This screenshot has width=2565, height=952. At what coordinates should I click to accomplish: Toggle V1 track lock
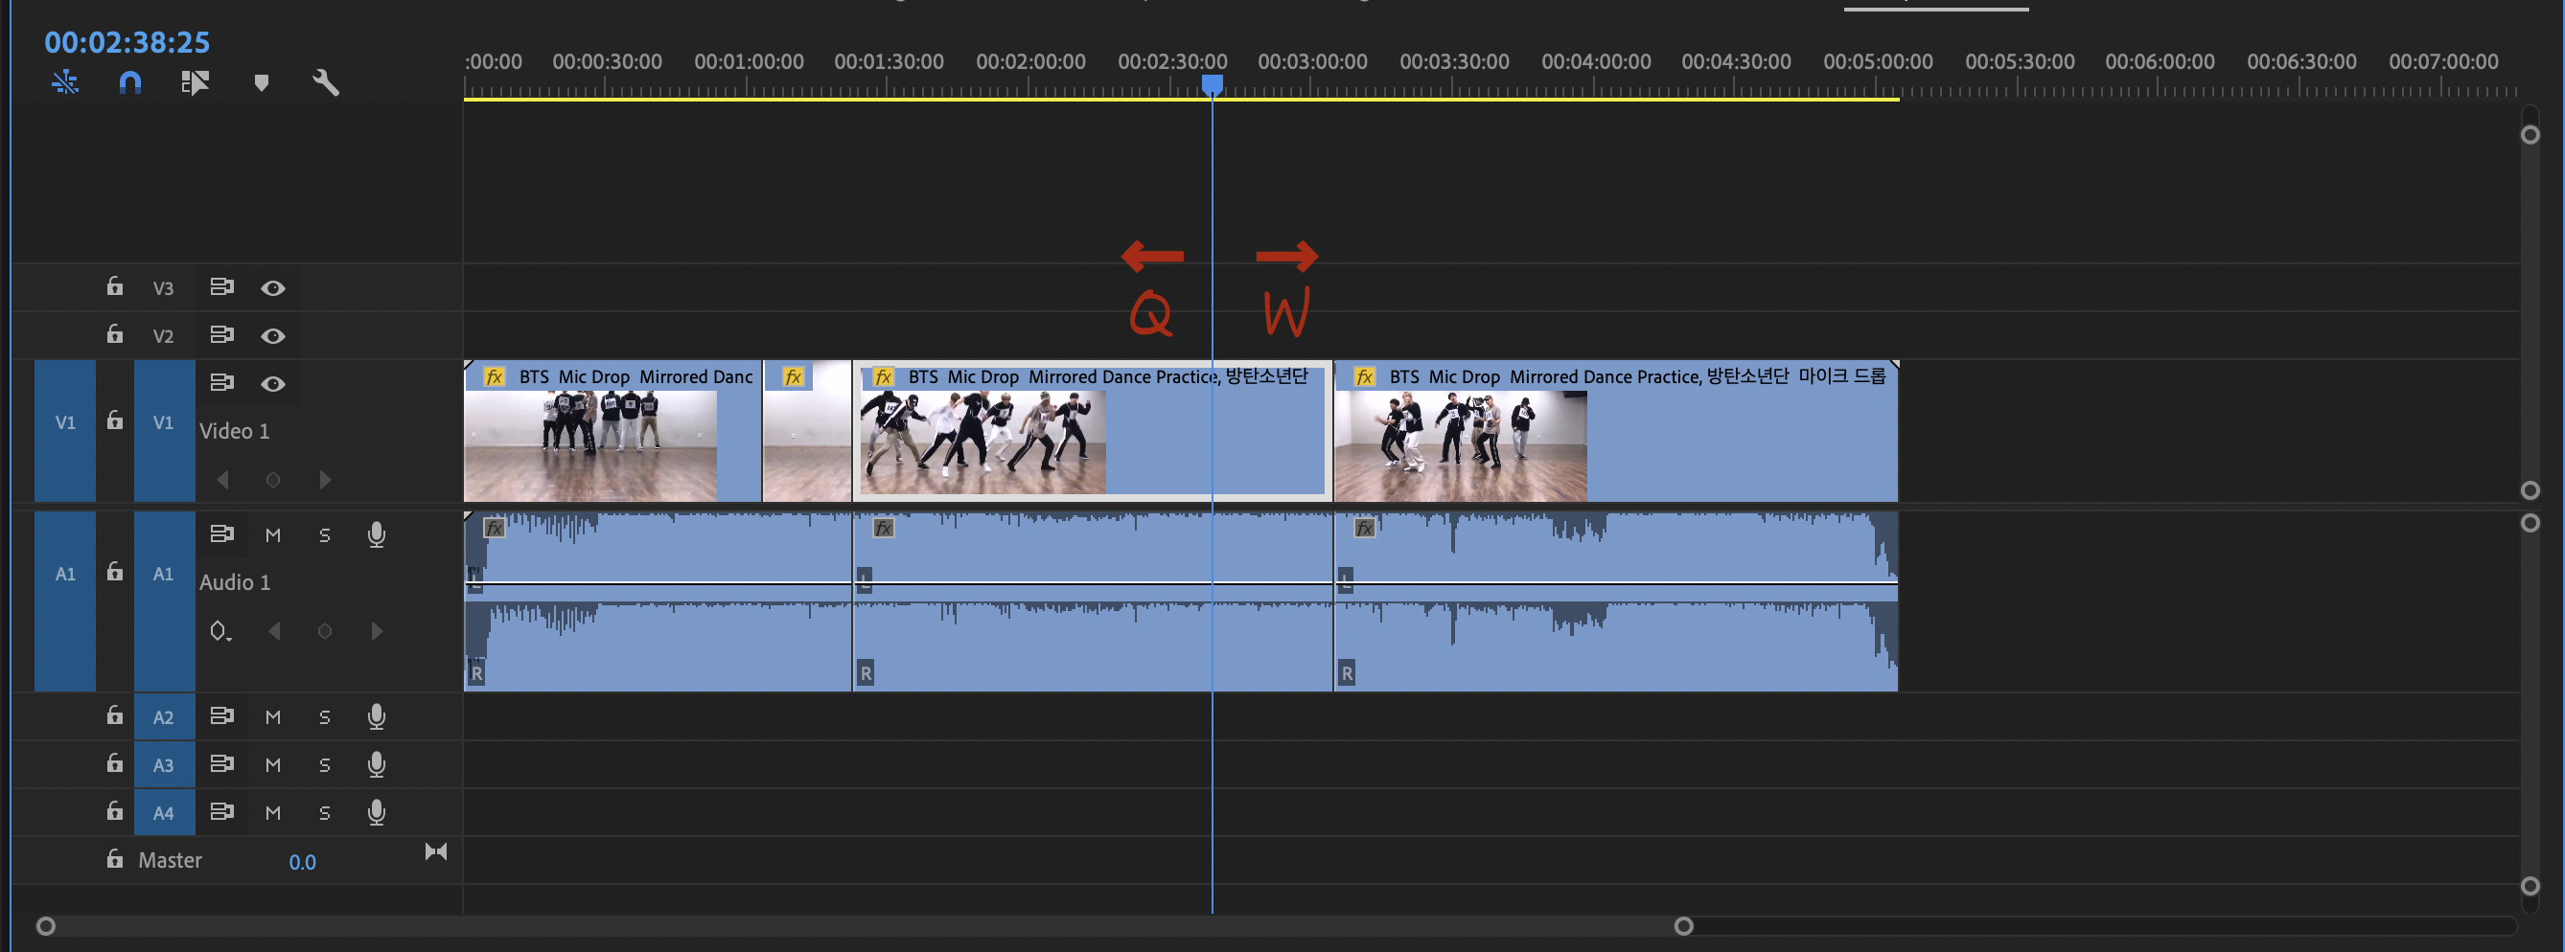tap(114, 420)
